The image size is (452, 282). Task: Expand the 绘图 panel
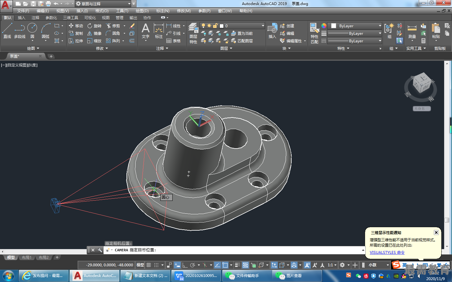pos(33,48)
